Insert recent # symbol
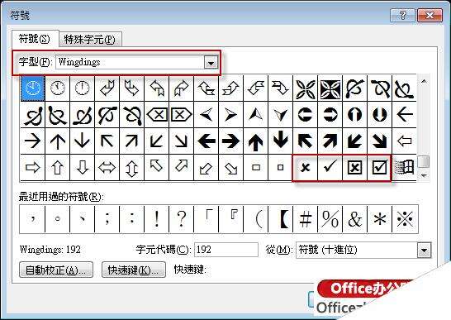This screenshot has height=320, width=451. point(305,219)
